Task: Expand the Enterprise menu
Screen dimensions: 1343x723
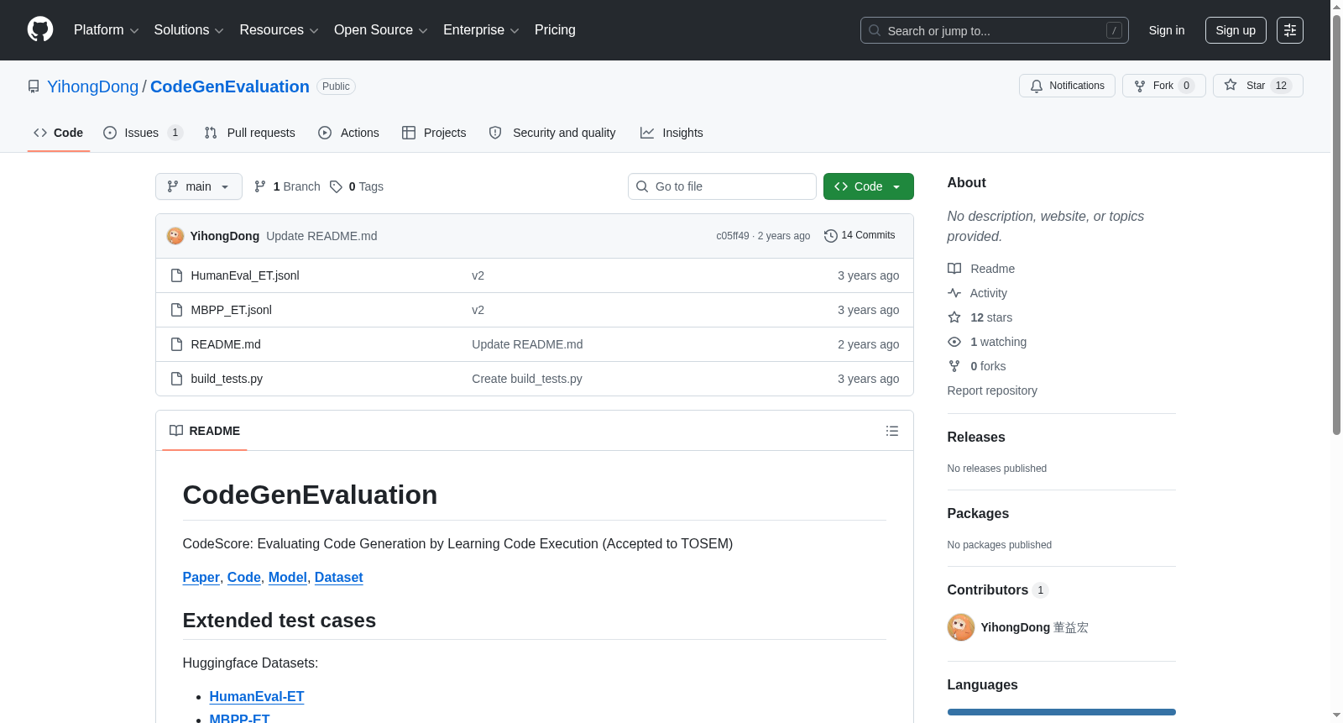Action: pos(481,30)
